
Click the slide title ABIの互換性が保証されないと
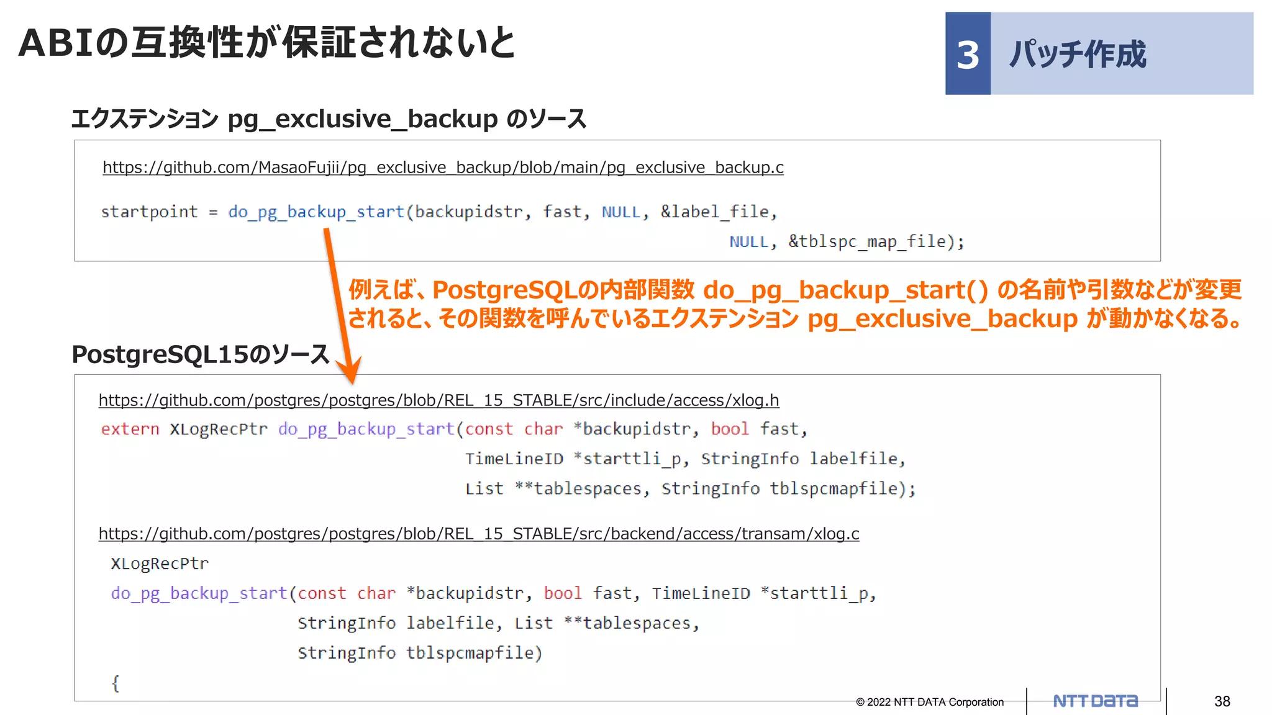267,42
